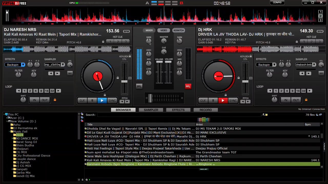Play deck A with the blue play button
Viewport: 328px width, 184px height.
coord(102,100)
